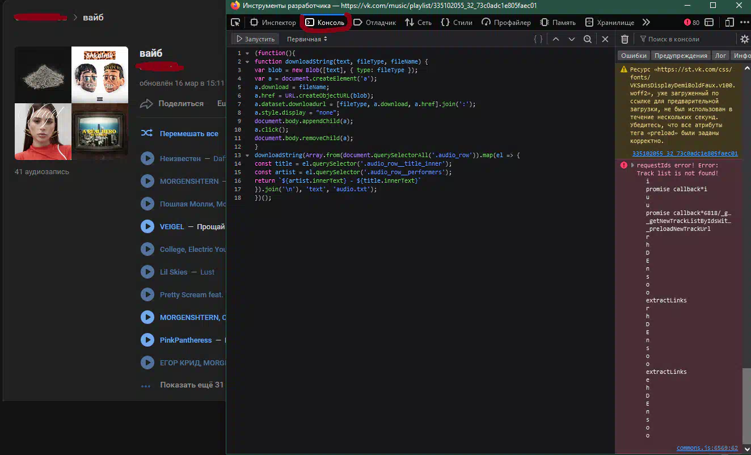The height and width of the screenshot is (455, 751).
Task: Play the PinkPantheress track
Action: (147, 340)
